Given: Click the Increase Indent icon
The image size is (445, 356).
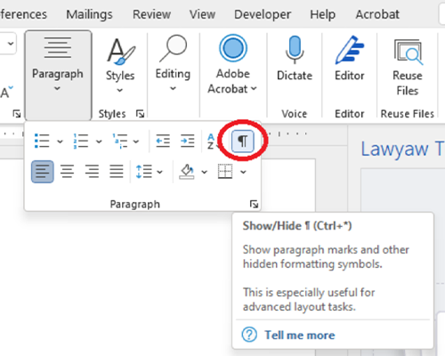Looking at the screenshot, I should click(188, 141).
